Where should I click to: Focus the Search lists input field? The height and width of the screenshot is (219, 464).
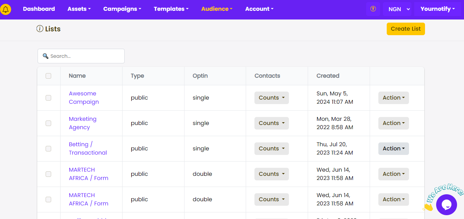click(x=81, y=56)
